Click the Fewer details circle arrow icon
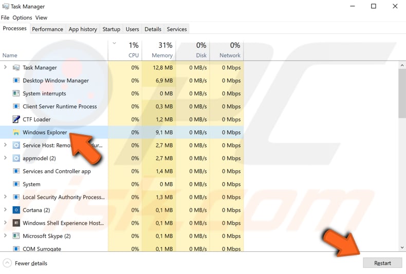Viewport: 406px width, 274px height. 7,263
